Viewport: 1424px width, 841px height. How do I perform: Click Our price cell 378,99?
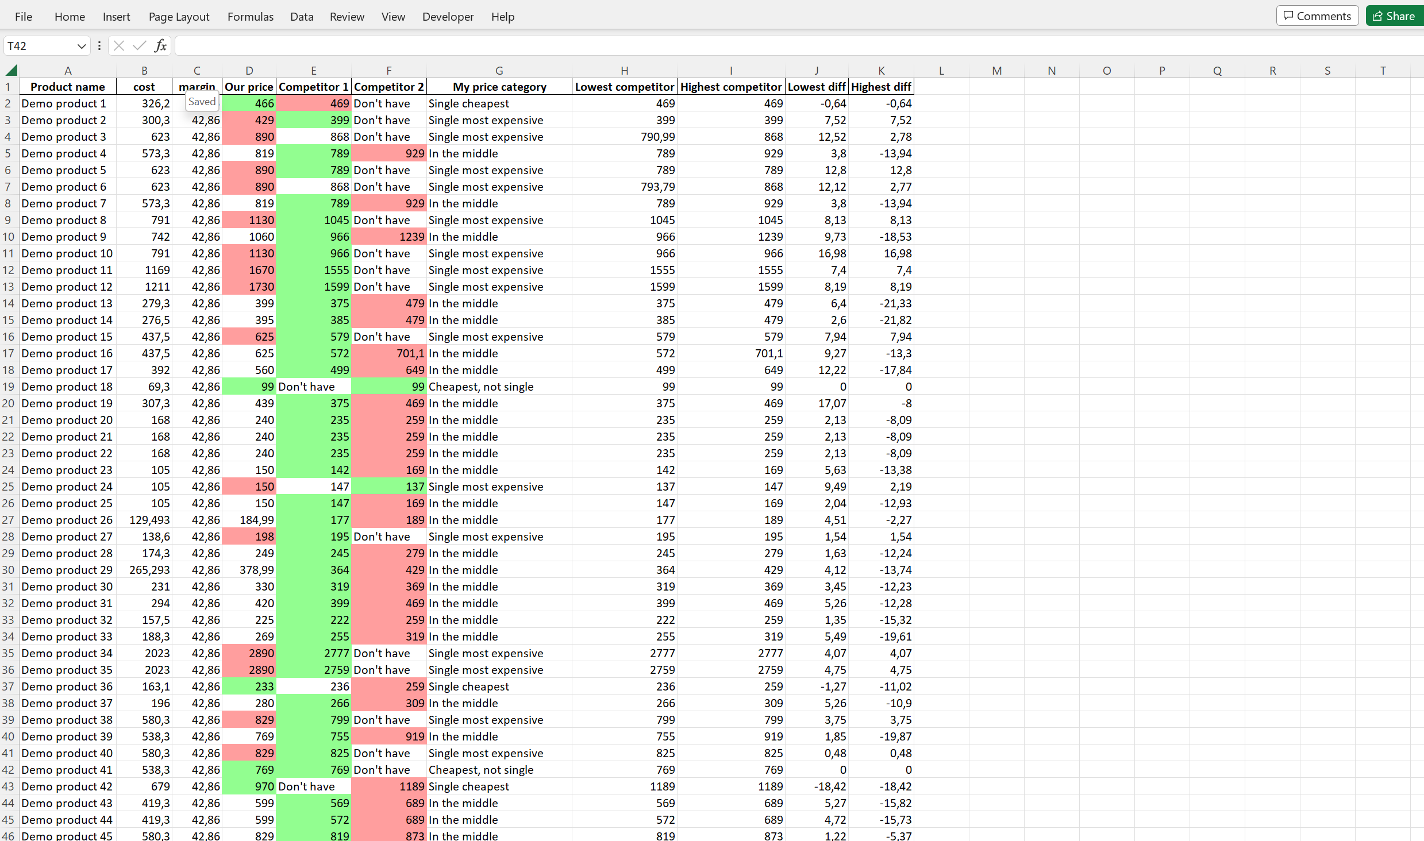(x=249, y=570)
